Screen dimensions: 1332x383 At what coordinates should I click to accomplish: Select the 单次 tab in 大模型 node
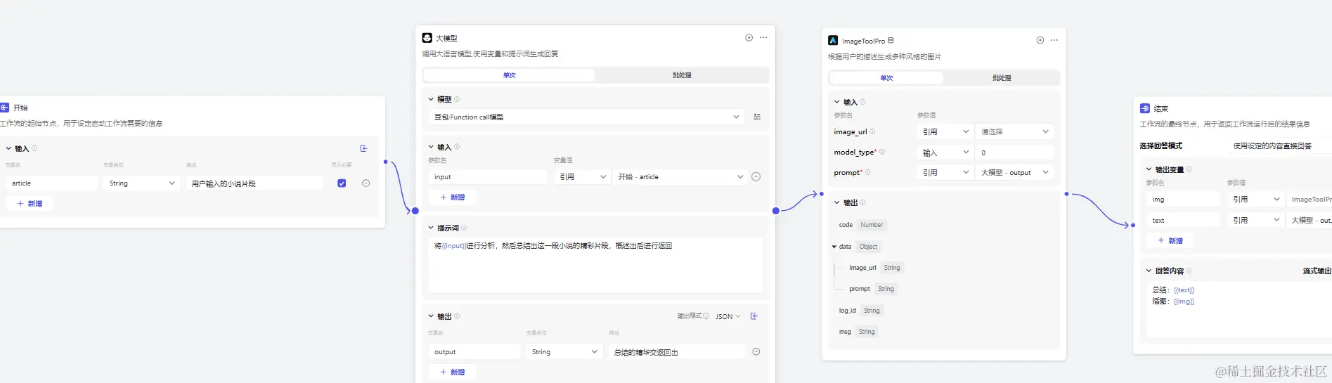(x=510, y=75)
